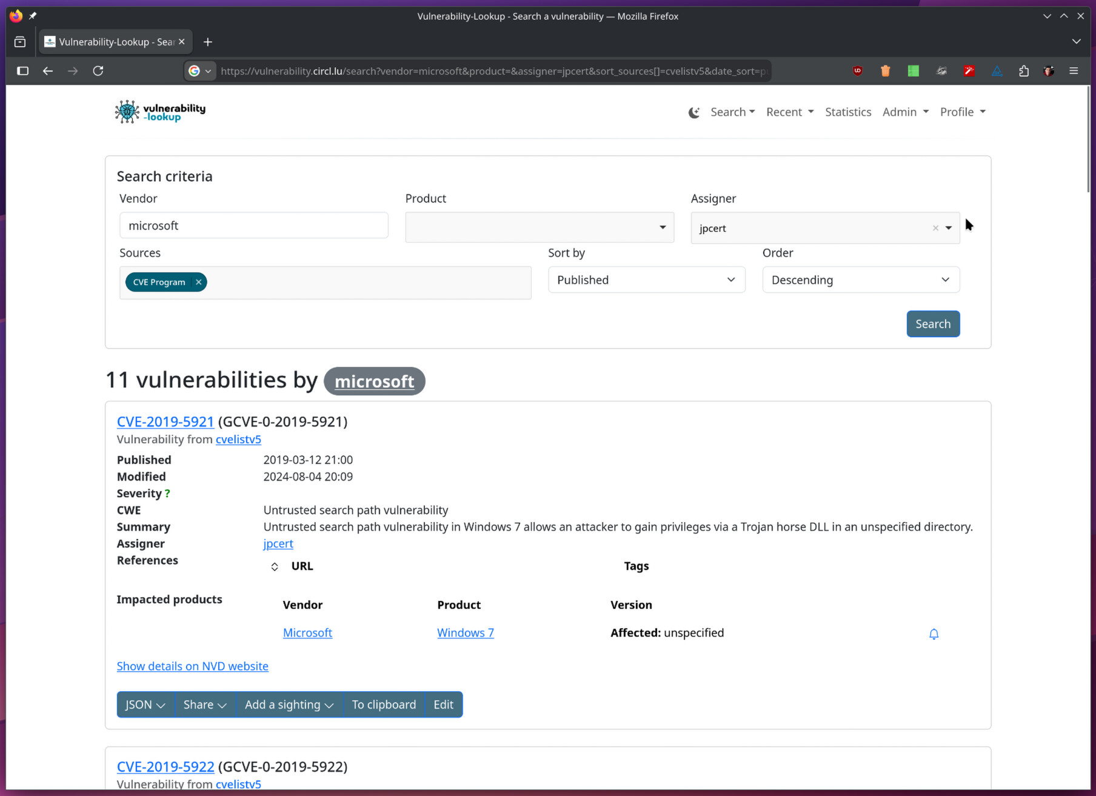The image size is (1096, 796).
Task: Open the Firefox extensions puzzle icon
Action: tap(1023, 71)
